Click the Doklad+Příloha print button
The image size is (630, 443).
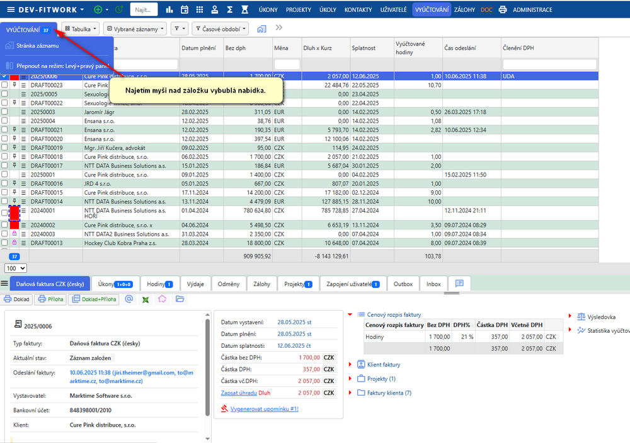[x=93, y=299]
